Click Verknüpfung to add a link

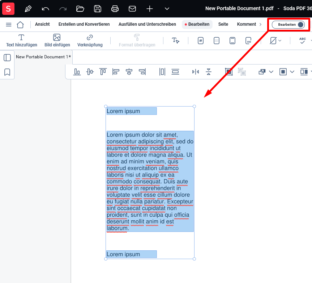pos(90,41)
